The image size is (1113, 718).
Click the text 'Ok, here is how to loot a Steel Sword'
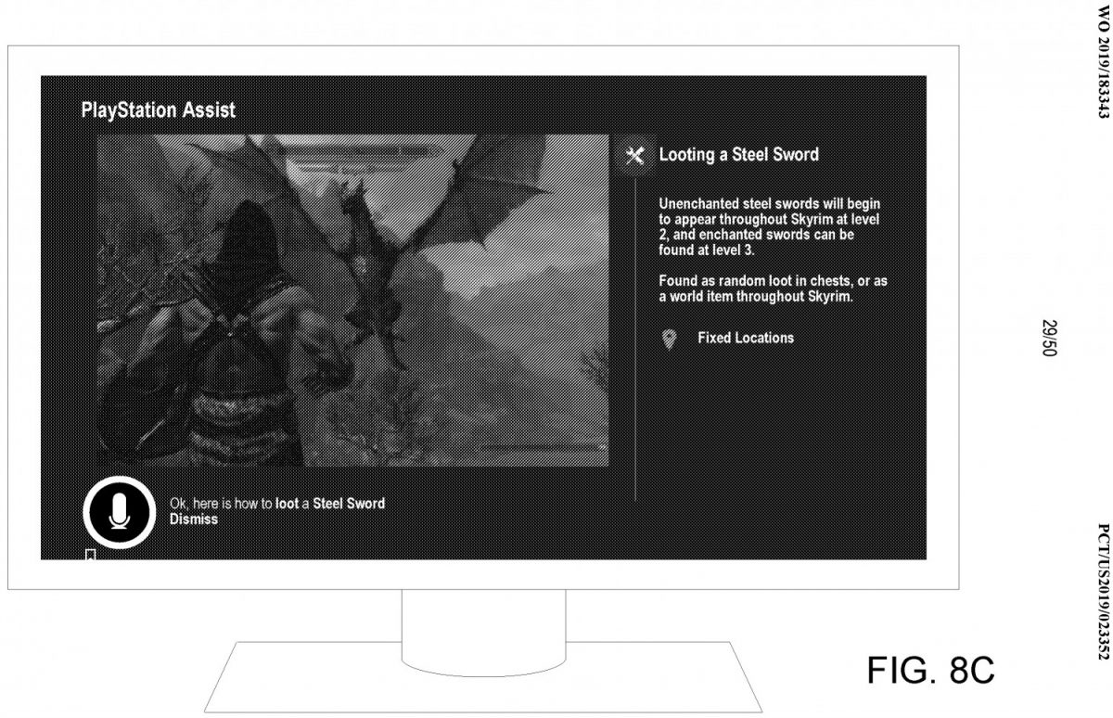277,504
